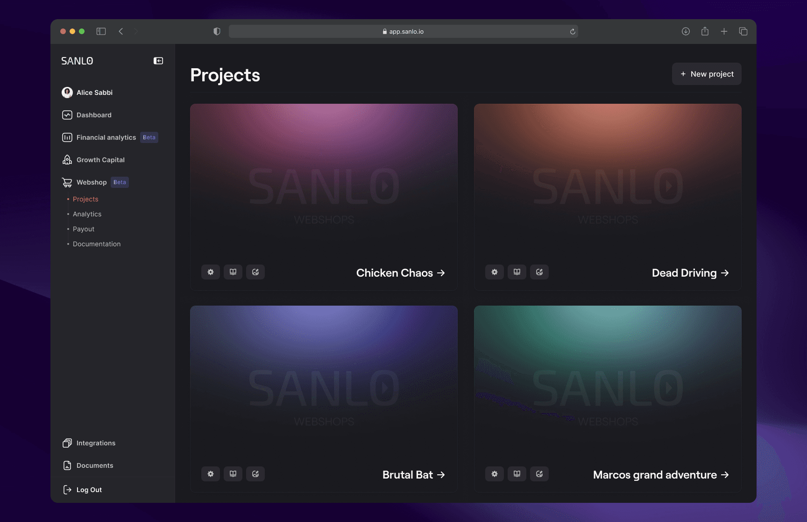Open Marcos grand adventure settings gear
This screenshot has width=807, height=522.
pos(495,474)
